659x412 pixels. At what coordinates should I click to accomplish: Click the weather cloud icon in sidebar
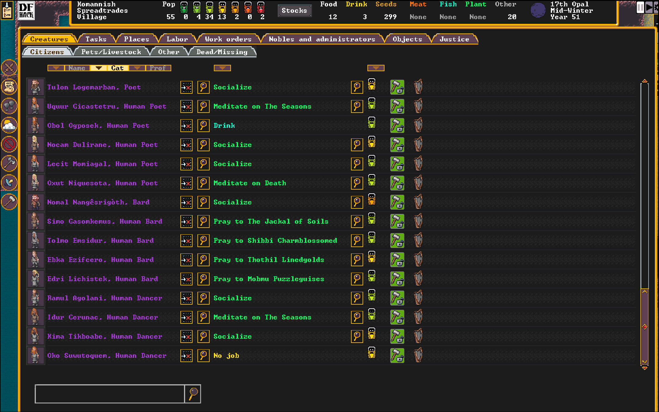(x=9, y=125)
